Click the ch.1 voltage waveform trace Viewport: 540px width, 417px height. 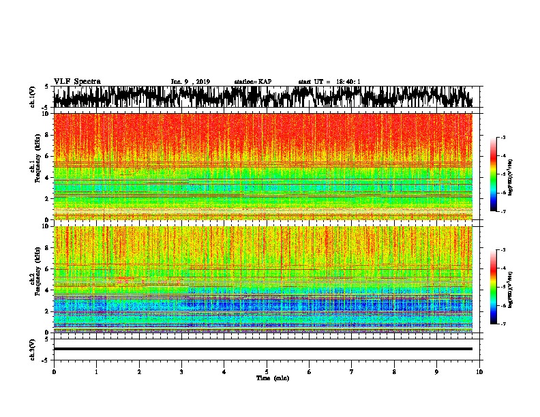click(x=262, y=97)
